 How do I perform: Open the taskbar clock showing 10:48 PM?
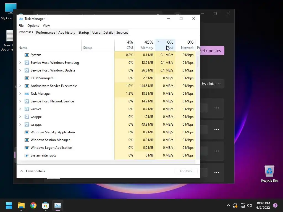pyautogui.click(x=263, y=205)
